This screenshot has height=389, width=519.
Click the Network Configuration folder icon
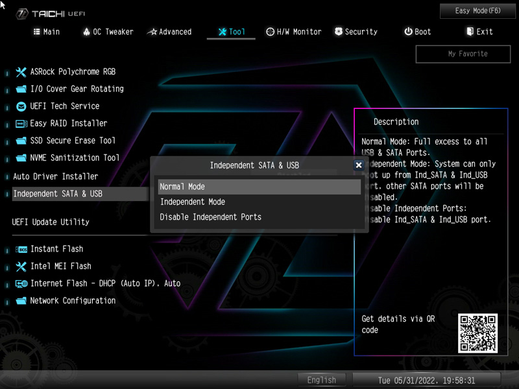[21, 301]
